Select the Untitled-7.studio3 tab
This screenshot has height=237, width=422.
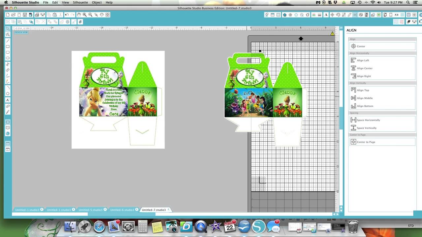154,210
